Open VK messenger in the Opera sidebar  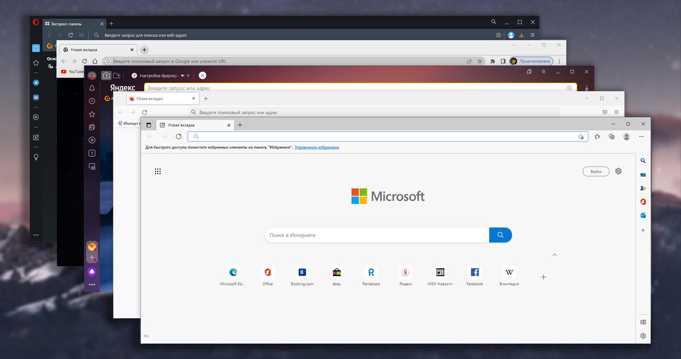(36, 97)
